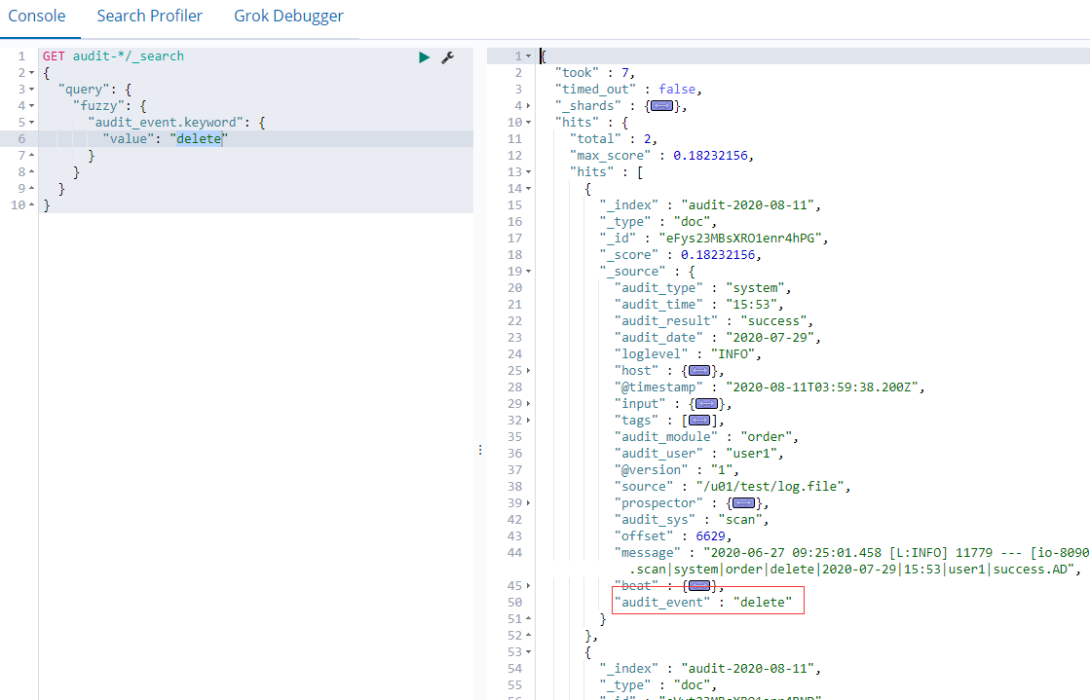Expand the collapsed tags array badge
The height and width of the screenshot is (700, 1090).
(698, 420)
